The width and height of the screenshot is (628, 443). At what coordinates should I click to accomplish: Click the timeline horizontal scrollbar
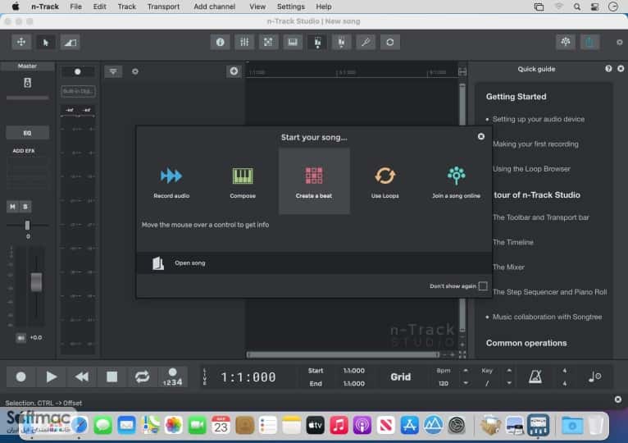click(x=344, y=354)
